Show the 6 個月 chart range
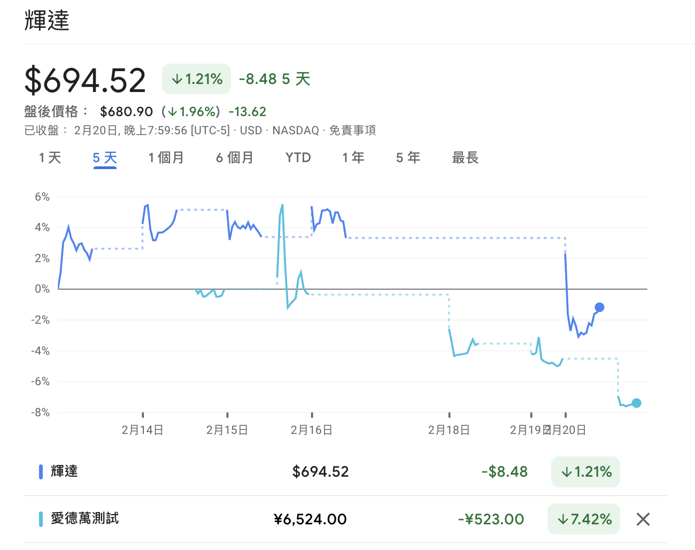695x550 pixels. pyautogui.click(x=235, y=158)
